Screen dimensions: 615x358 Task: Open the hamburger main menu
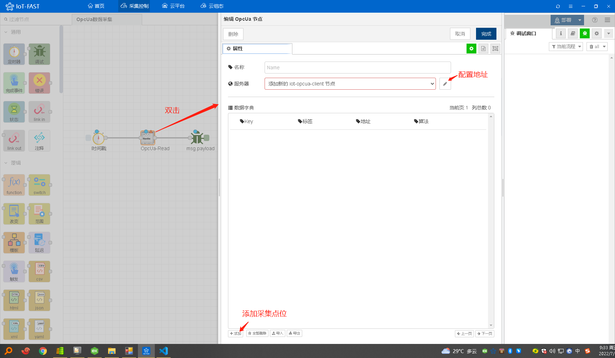pyautogui.click(x=607, y=20)
